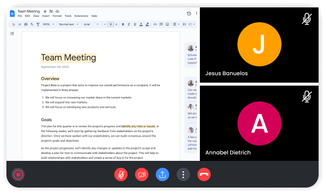326x194 pixels.
Task: Toggle italic formatting
Action: click(129, 24)
